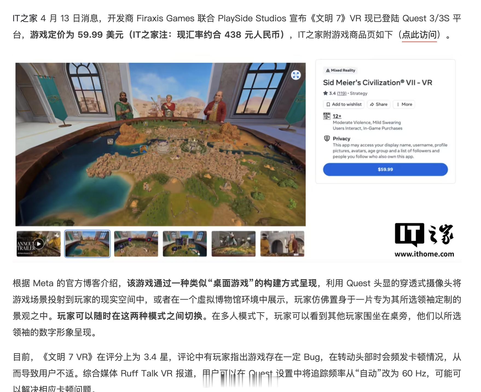Open the underlined 12+ rating link
Screen dimensions: 481x392
click(x=337, y=116)
